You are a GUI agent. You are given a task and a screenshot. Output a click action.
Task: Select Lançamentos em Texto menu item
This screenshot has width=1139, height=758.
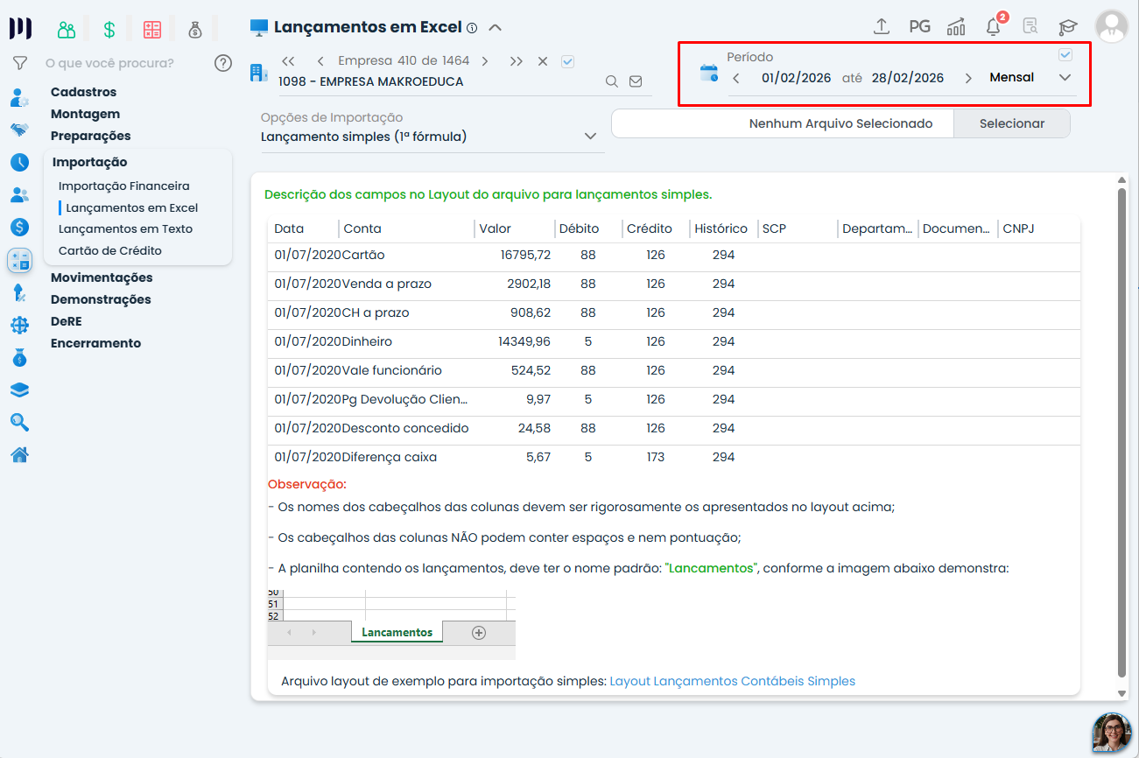point(125,228)
